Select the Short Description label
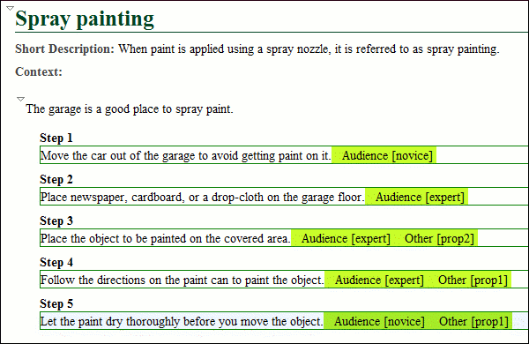 point(64,49)
